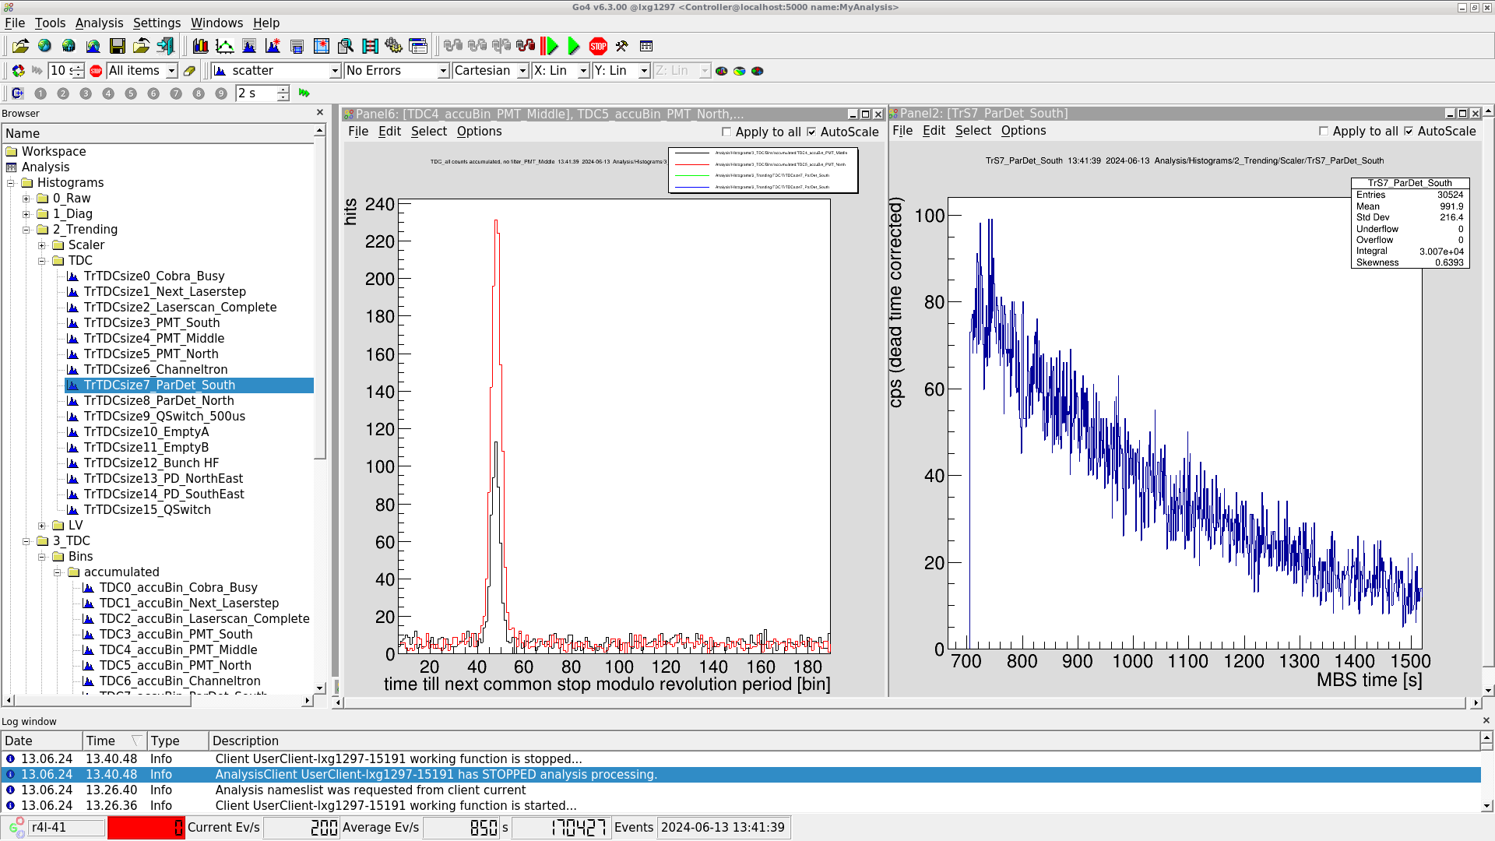The height and width of the screenshot is (841, 1495).
Task: Select TrTDCsize8_ParDet_North tree item
Action: point(159,401)
